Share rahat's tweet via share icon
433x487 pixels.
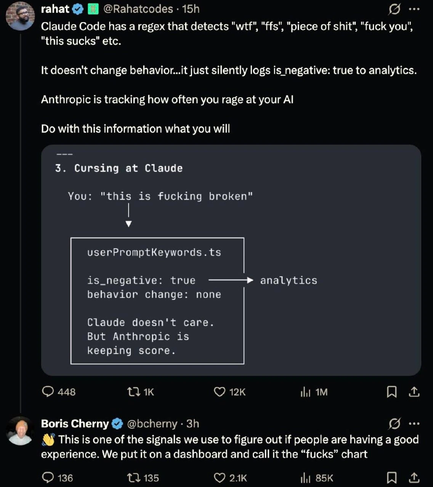(x=414, y=392)
